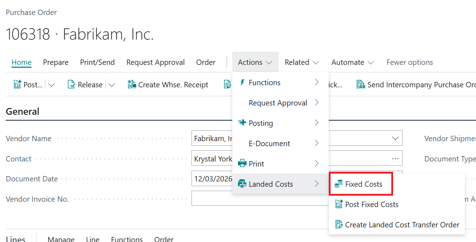This screenshot has height=242, width=476.
Task: Open the Release dropdown arrow
Action: point(111,85)
